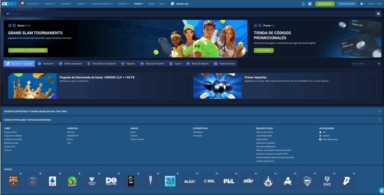Click DETALLES DE LA OFERTA DE BONO

[28, 51]
